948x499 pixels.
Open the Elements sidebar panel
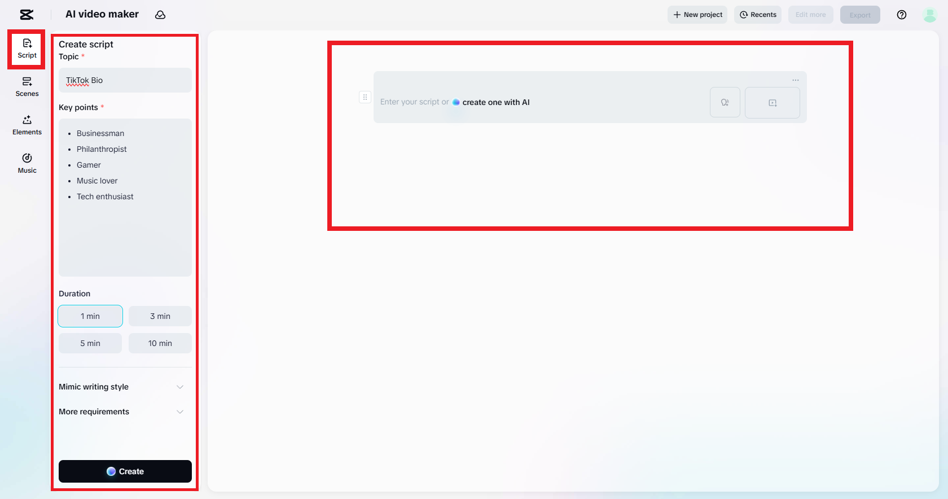click(x=27, y=125)
